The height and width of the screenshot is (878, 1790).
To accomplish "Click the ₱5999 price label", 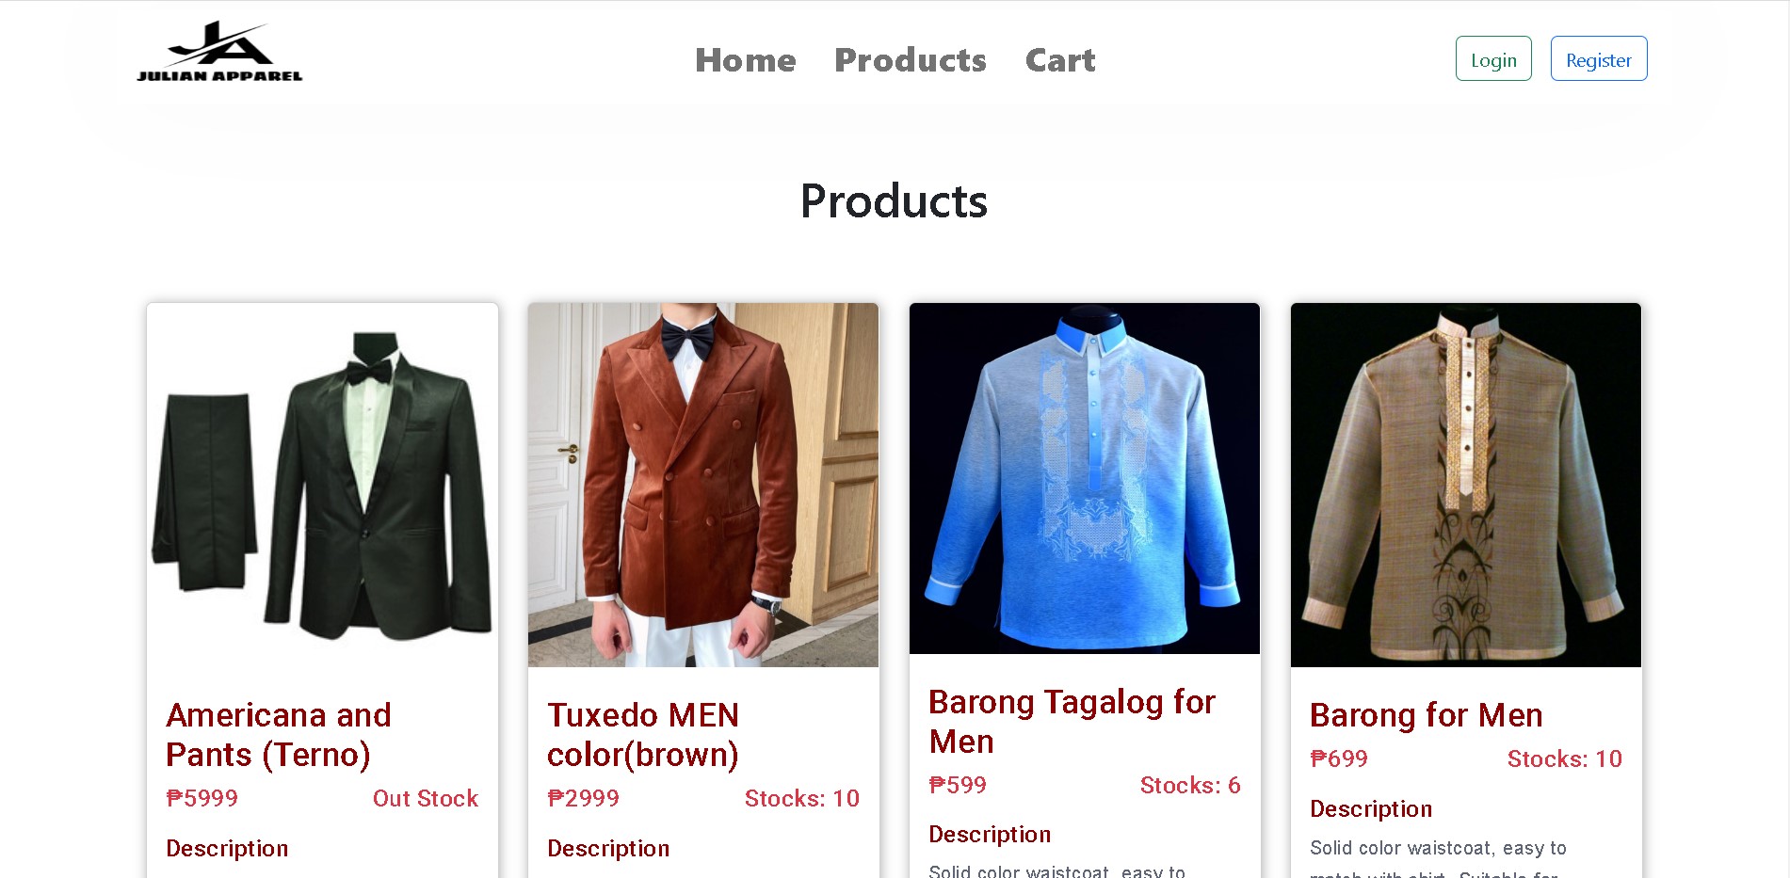I will tap(202, 798).
